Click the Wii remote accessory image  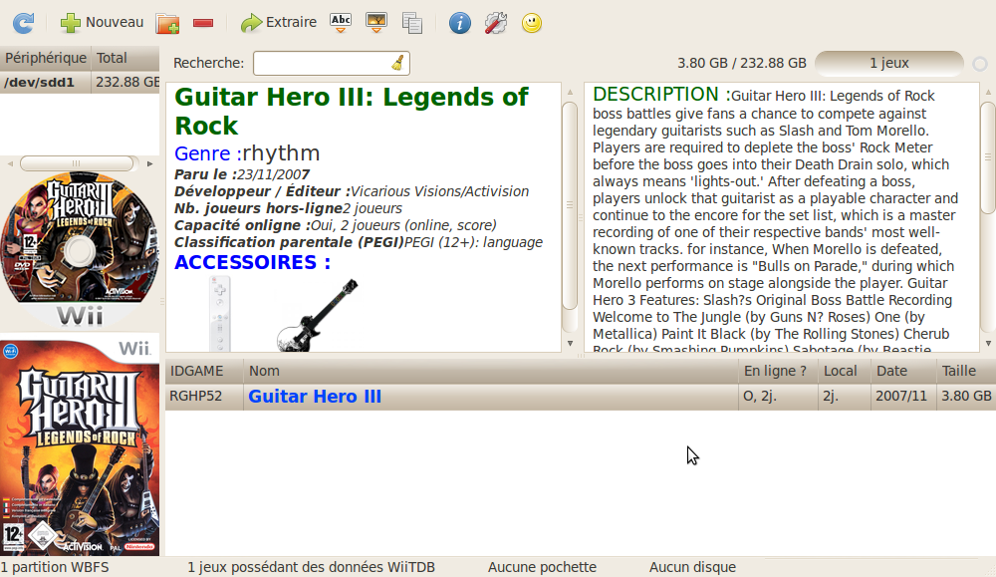[x=220, y=313]
